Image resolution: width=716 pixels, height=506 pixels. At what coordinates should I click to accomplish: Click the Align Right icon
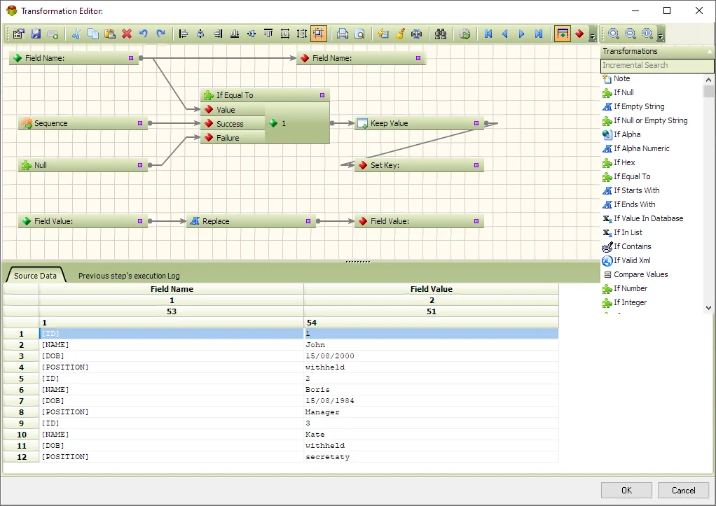(218, 34)
